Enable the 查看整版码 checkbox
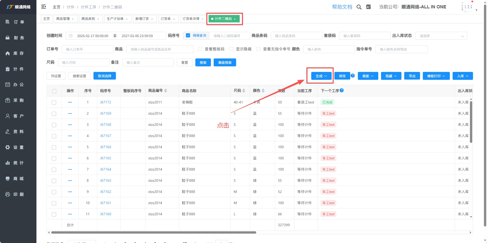487x243 pixels. pos(200,49)
